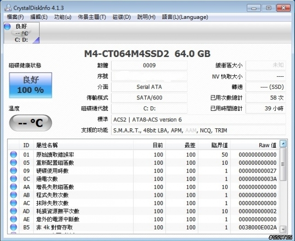Click the 支援的功能 features field
Image resolution: width=295 pixels, height=241 pixels.
coord(199,130)
